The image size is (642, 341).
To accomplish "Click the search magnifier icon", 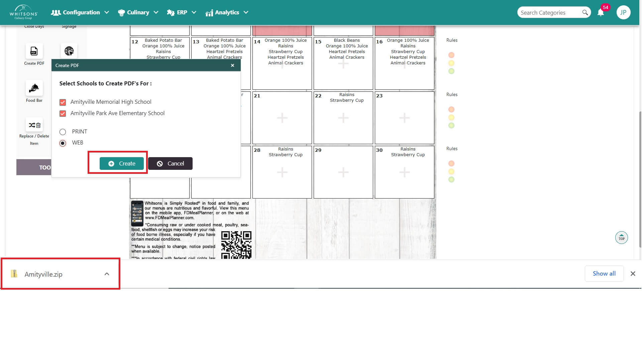I will (x=585, y=13).
